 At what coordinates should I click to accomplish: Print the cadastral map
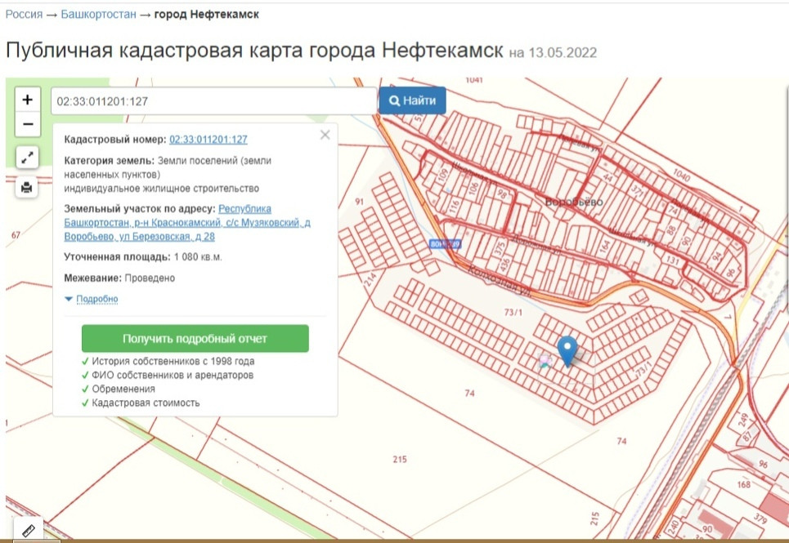[x=27, y=188]
